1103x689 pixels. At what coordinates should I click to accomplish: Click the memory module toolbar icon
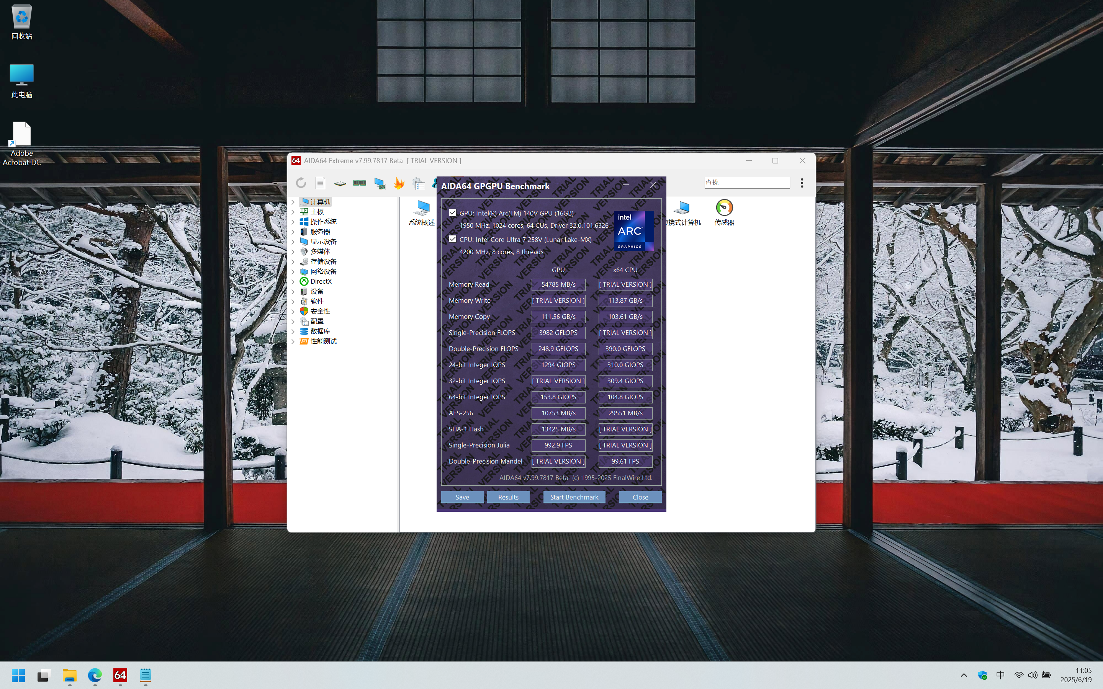coord(360,183)
